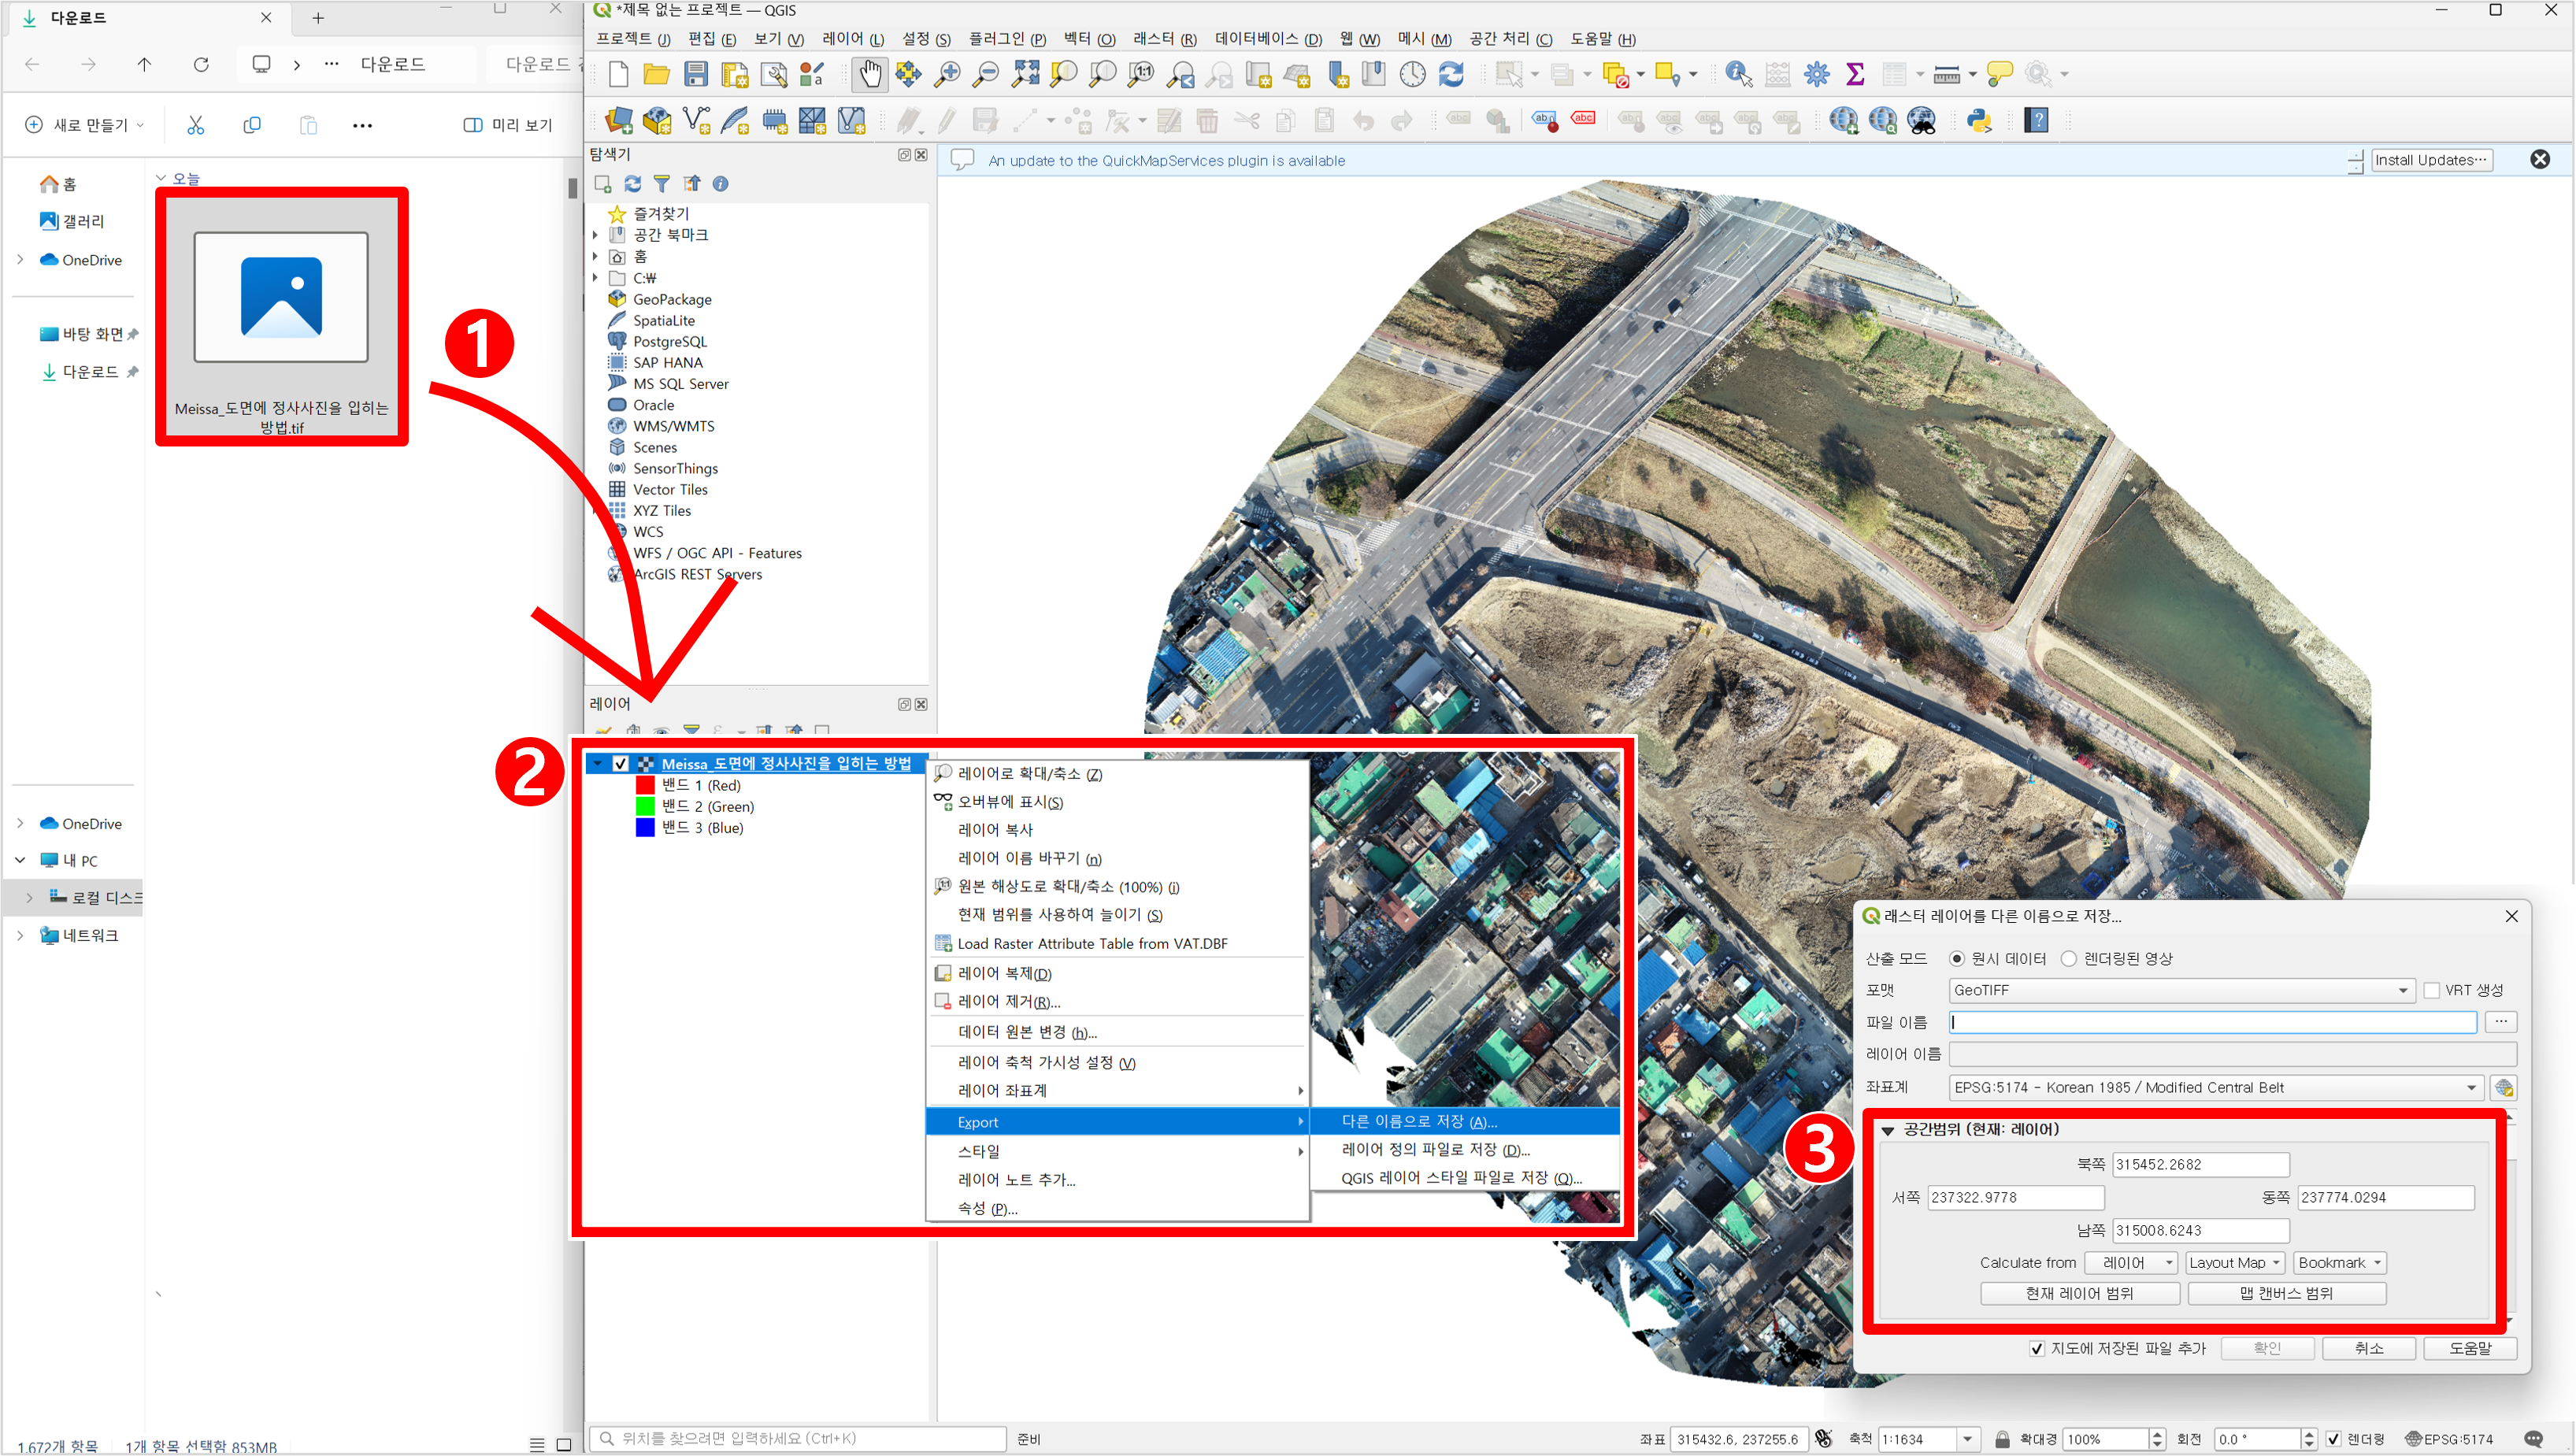The image size is (2576, 1456).
Task: Click the 현재 레이어 범위 button
Action: pos(2080,1294)
